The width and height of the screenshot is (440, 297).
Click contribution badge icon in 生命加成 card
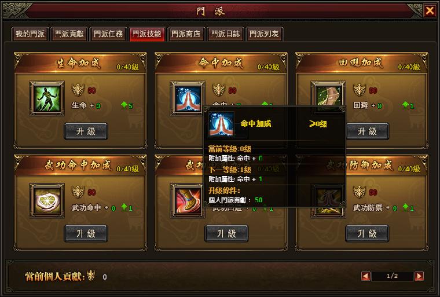78,90
